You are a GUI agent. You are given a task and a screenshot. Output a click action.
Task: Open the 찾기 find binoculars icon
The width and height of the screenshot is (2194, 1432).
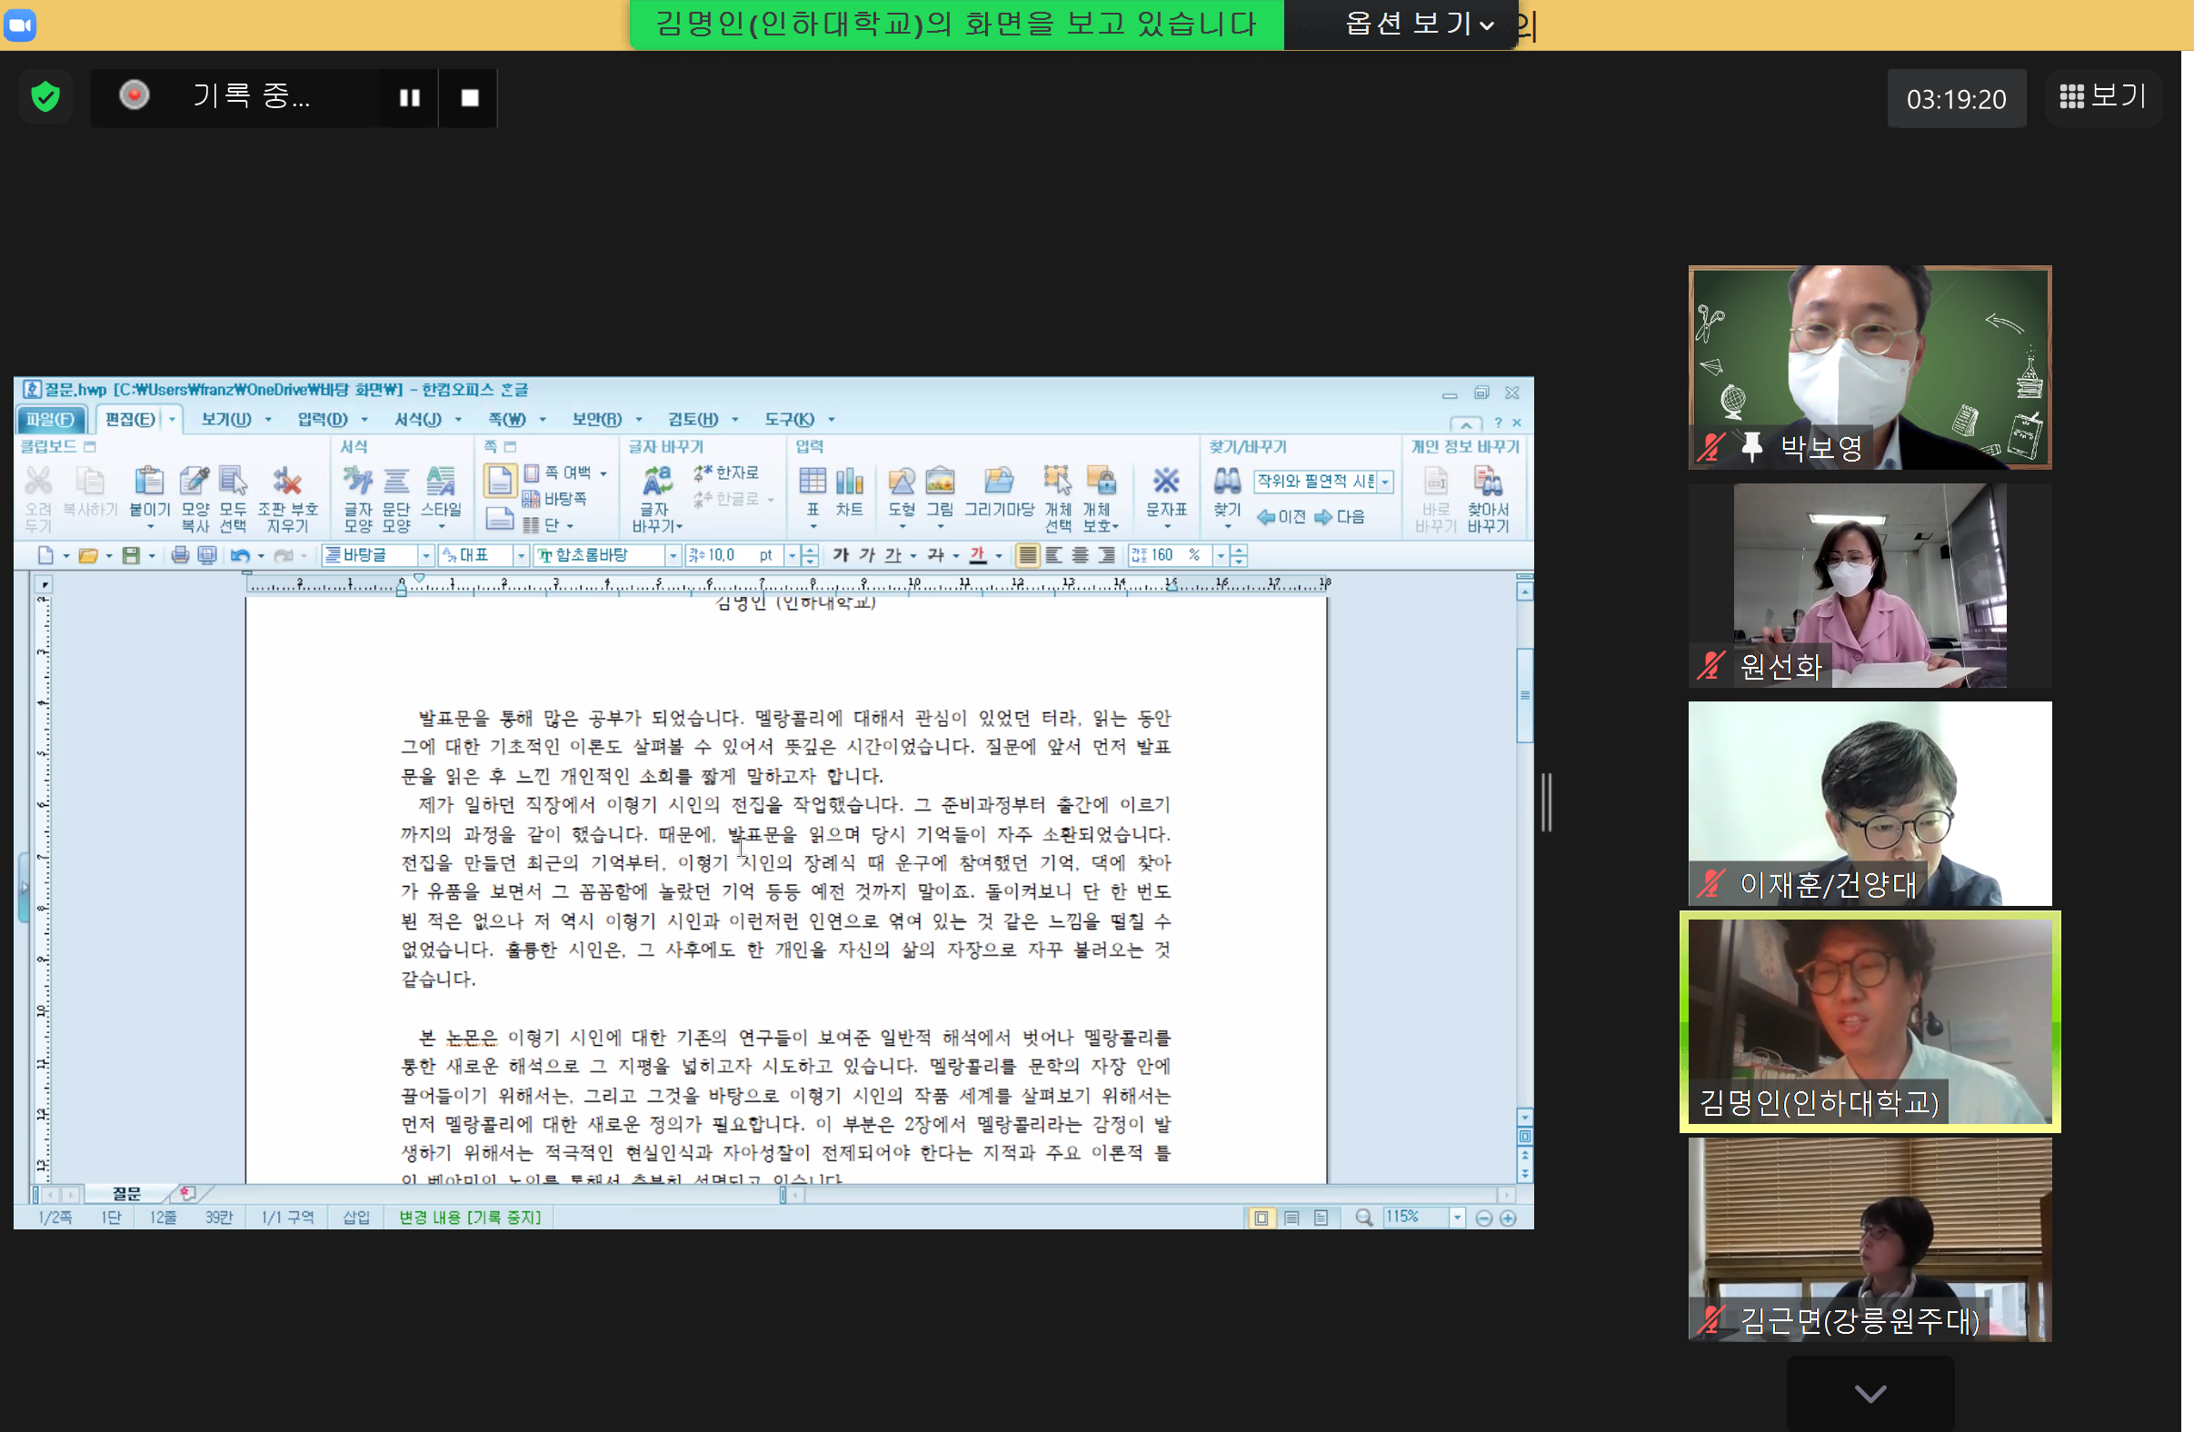tap(1227, 499)
